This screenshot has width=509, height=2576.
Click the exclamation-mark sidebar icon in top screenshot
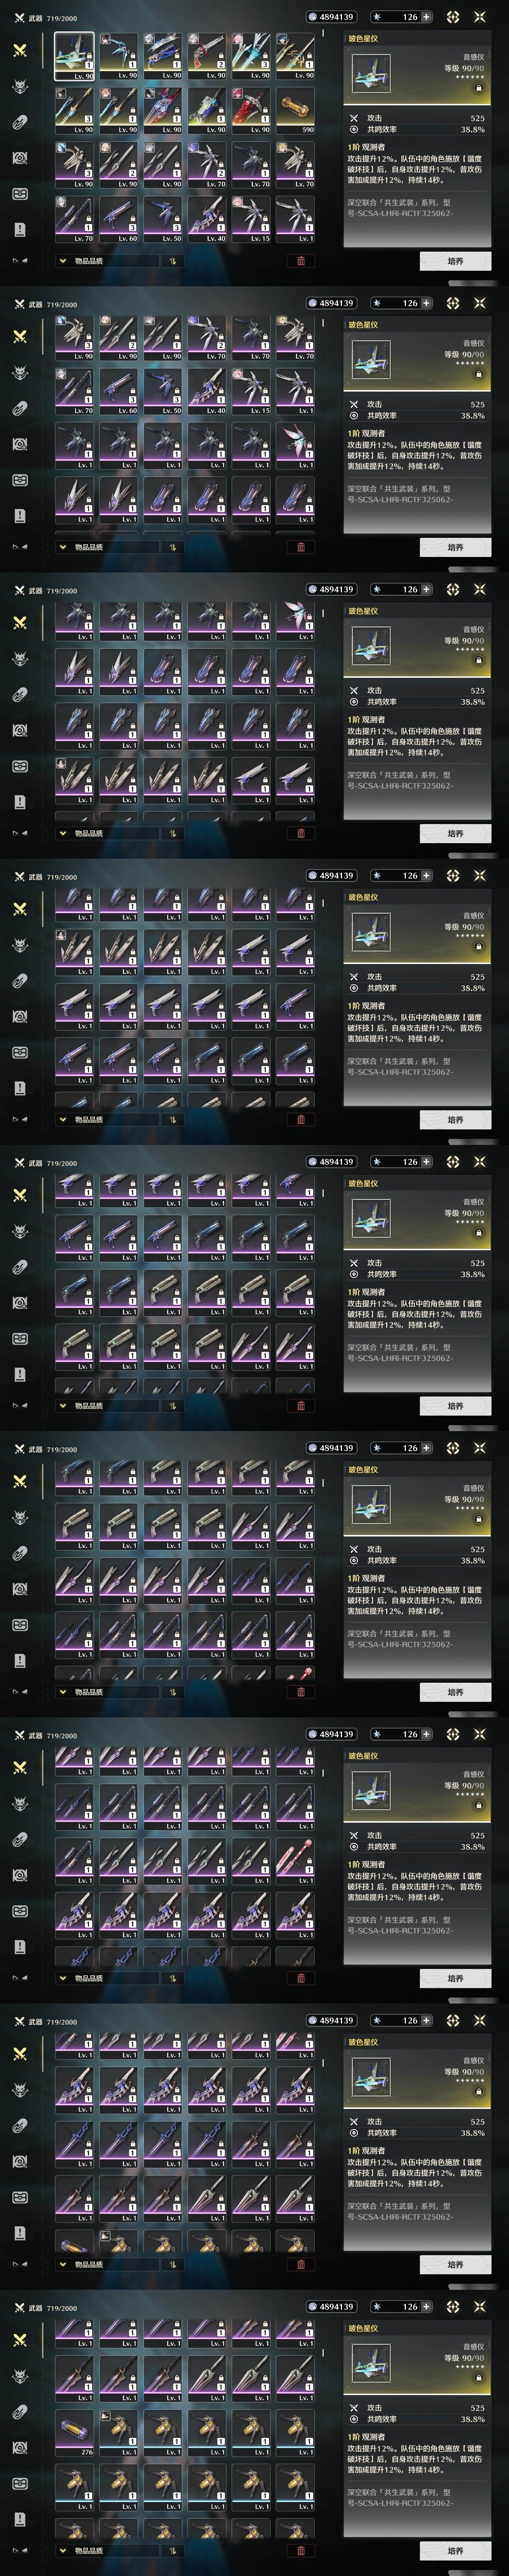[x=20, y=229]
